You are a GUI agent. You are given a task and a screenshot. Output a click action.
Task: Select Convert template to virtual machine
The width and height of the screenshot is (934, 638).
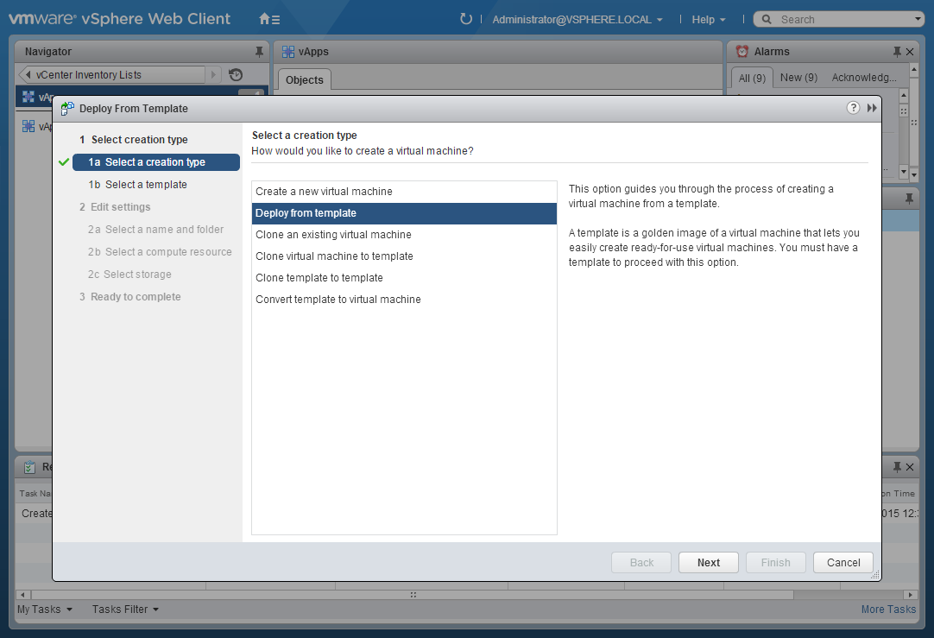405,299
